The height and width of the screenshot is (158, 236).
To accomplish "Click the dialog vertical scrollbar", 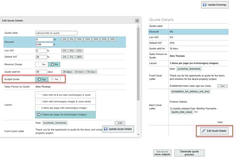I will (138, 71).
